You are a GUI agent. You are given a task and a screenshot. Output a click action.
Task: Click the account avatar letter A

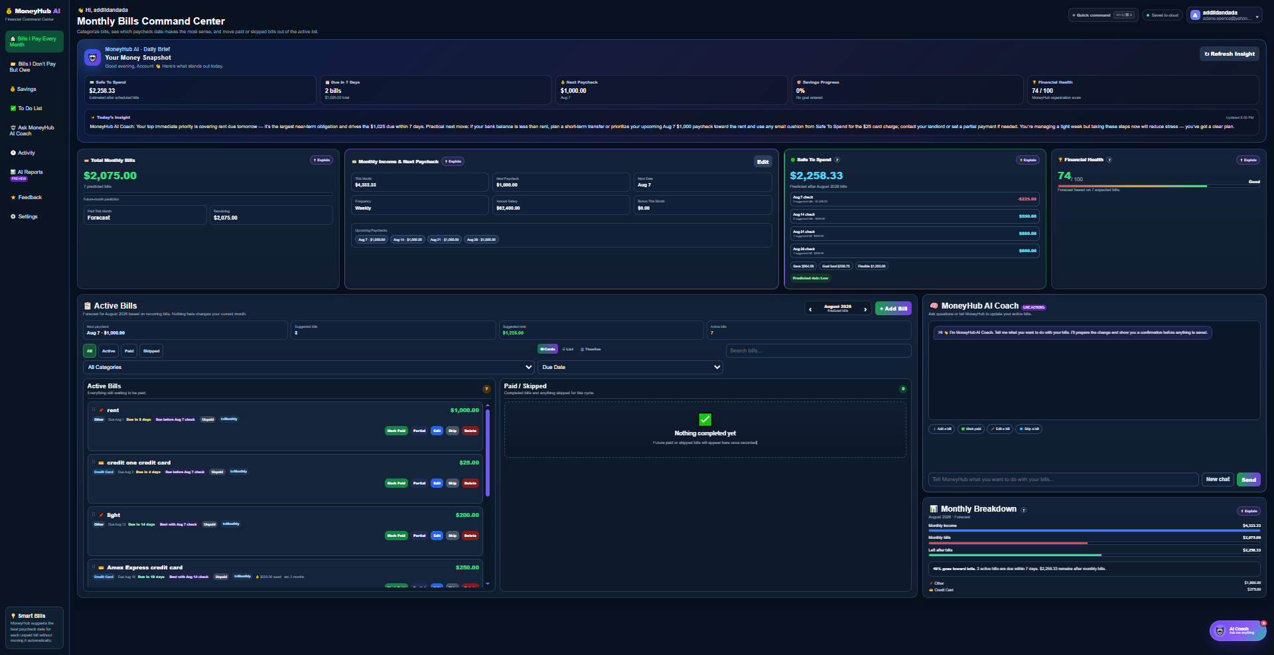coord(1195,15)
